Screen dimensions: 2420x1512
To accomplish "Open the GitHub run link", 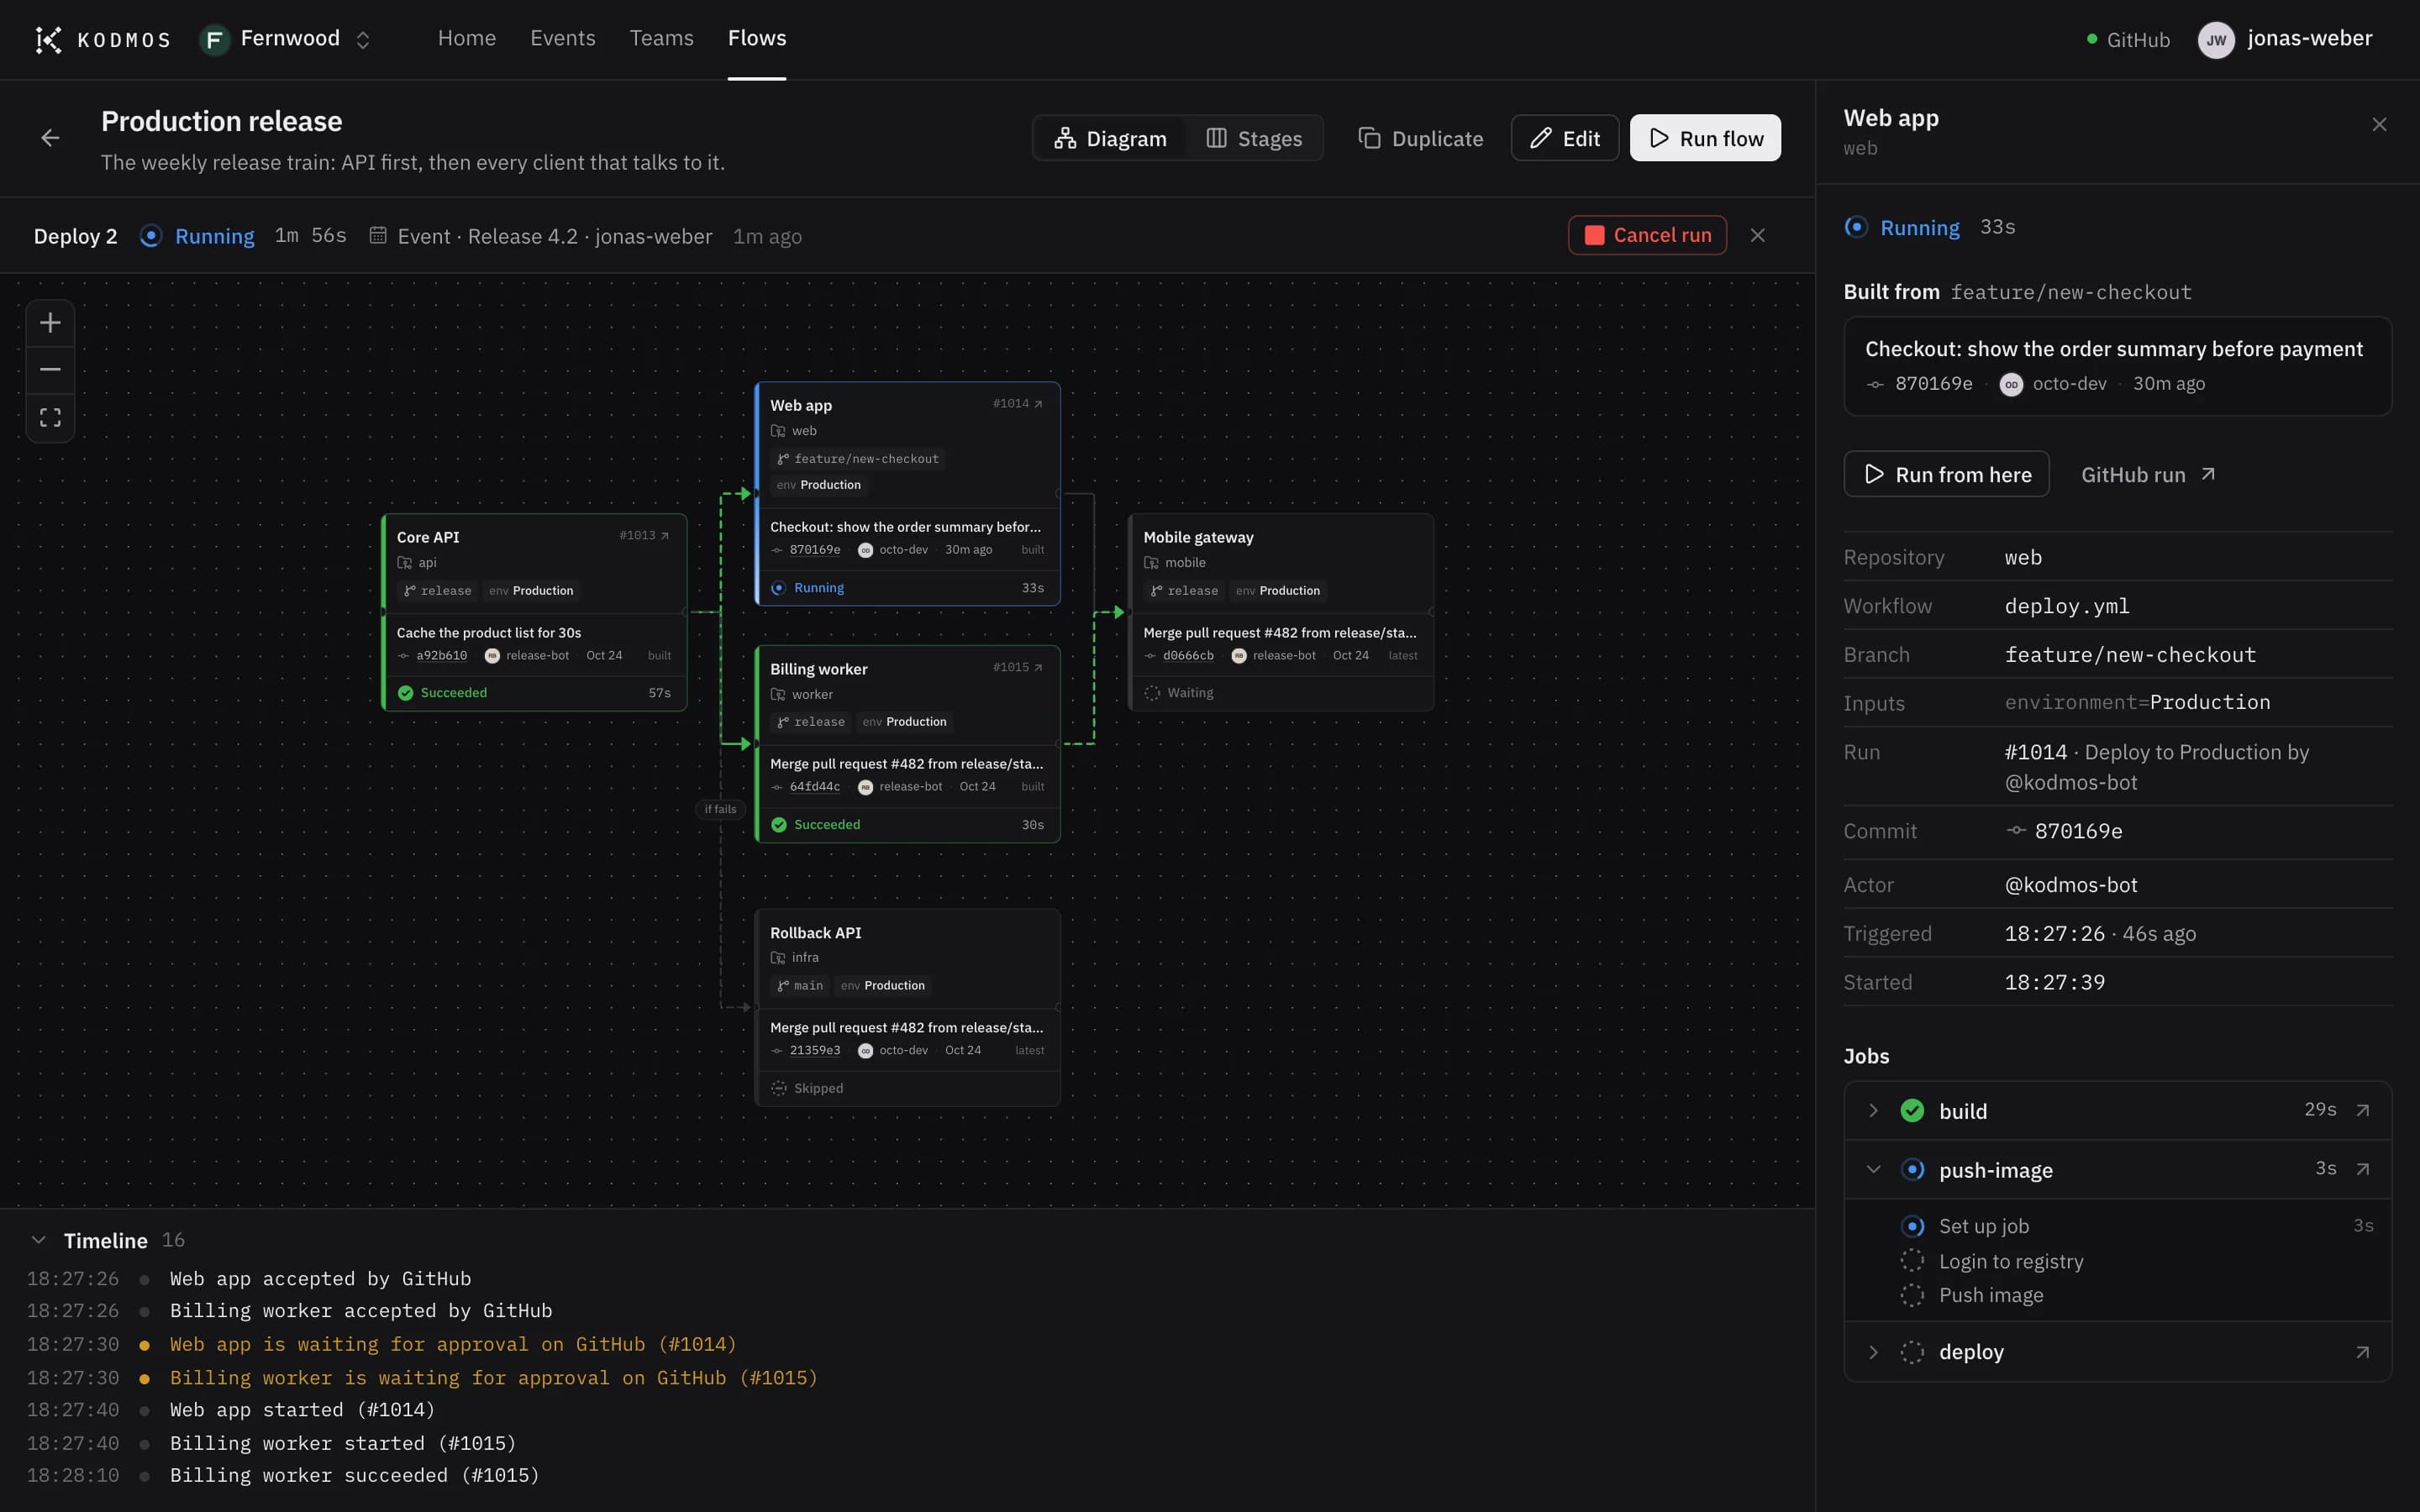I will (2148, 474).
